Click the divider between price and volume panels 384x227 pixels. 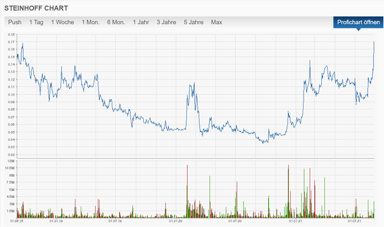pos(192,158)
